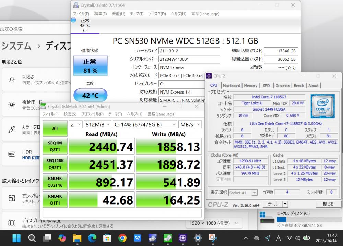Viewport: 343px width, 246px height.
Task: Open Settings gear icon in the taskbar
Action: click(x=198, y=238)
